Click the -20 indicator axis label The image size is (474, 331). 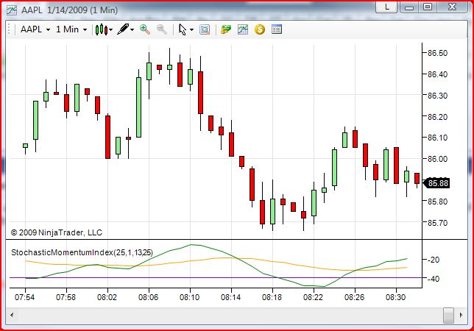[x=434, y=260]
